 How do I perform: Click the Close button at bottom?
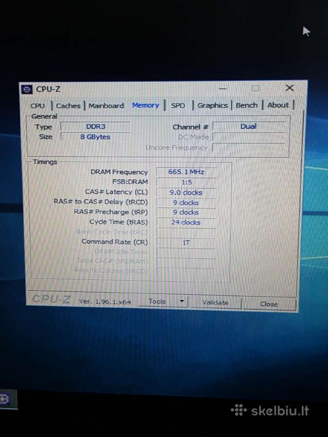click(x=269, y=304)
